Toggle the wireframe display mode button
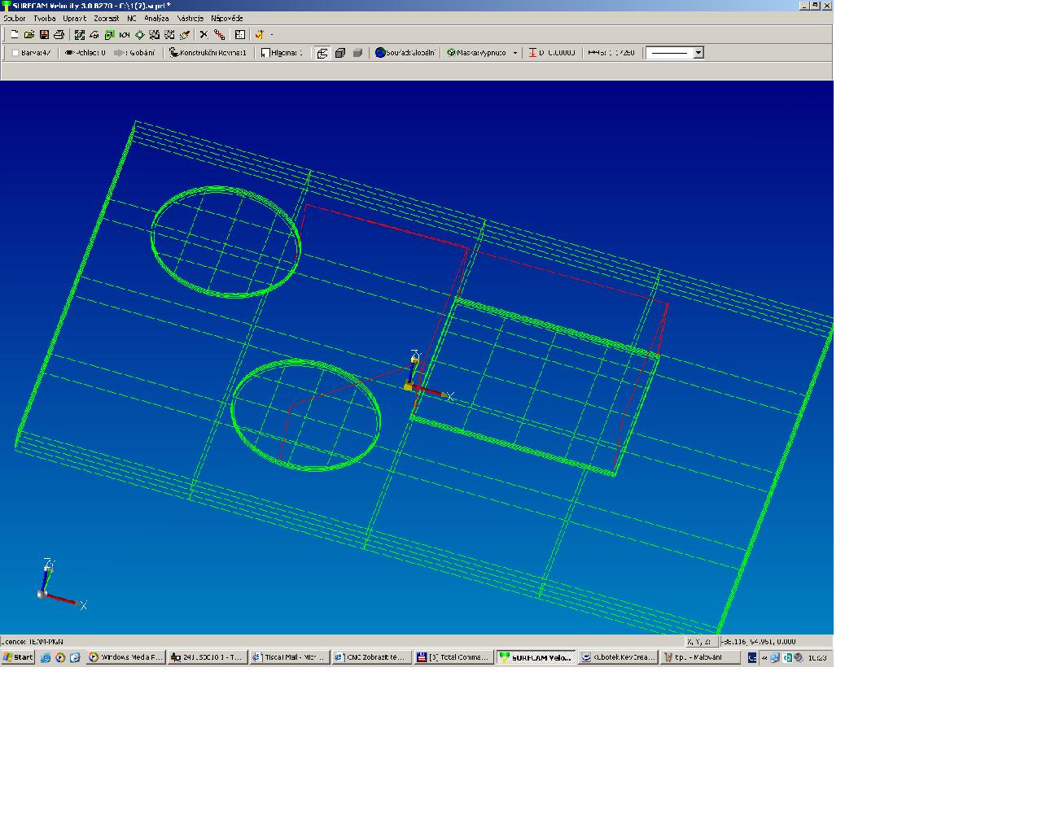Viewport: 1042px width, 833px height. 322,53
